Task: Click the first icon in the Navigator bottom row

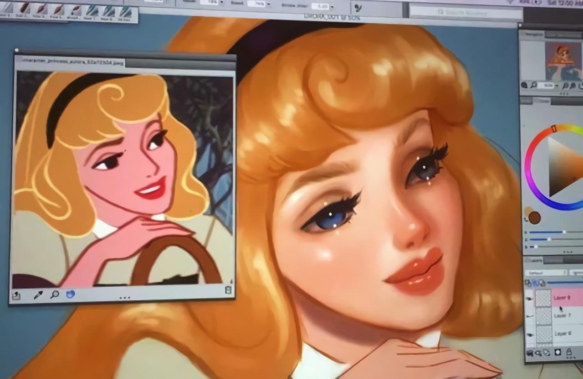Action: (x=524, y=85)
